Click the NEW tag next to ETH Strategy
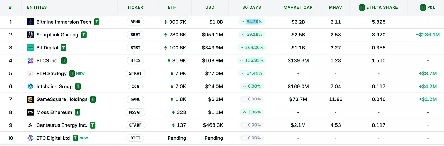The image size is (444, 146). click(81, 73)
